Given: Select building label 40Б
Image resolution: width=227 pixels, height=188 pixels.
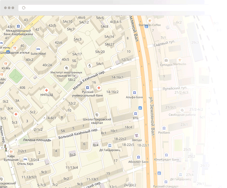Looking at the screenshot, I should point(22,88).
